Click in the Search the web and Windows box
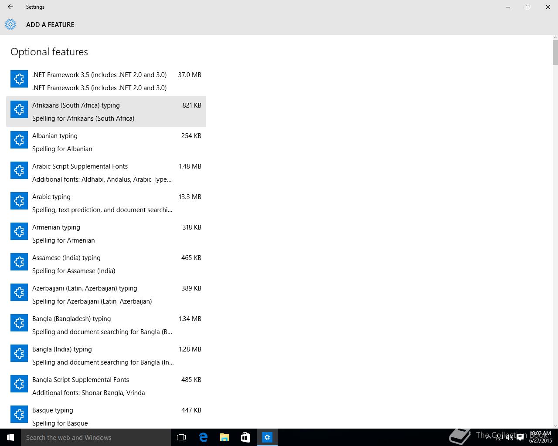 pyautogui.click(x=96, y=437)
